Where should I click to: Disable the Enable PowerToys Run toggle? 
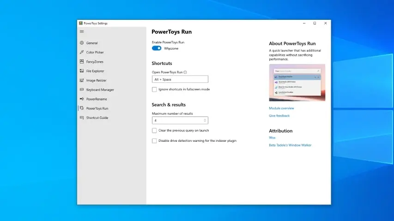point(157,48)
